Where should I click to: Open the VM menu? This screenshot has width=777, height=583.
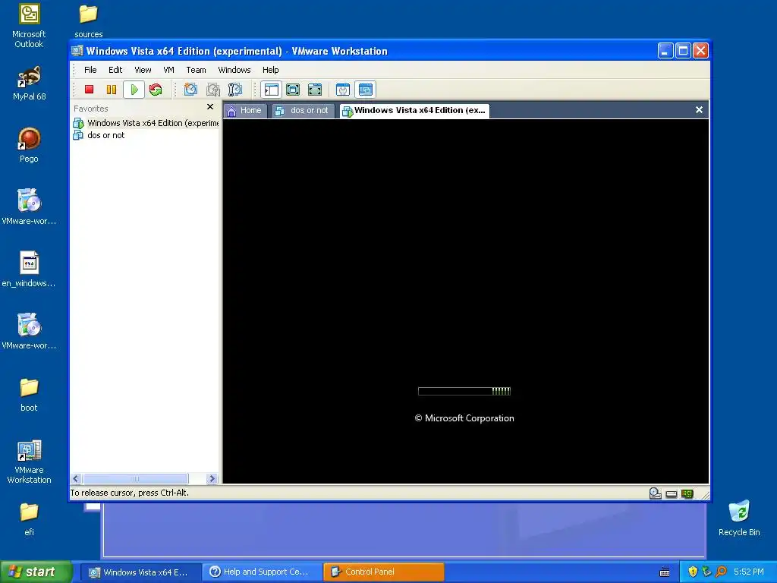(x=168, y=70)
